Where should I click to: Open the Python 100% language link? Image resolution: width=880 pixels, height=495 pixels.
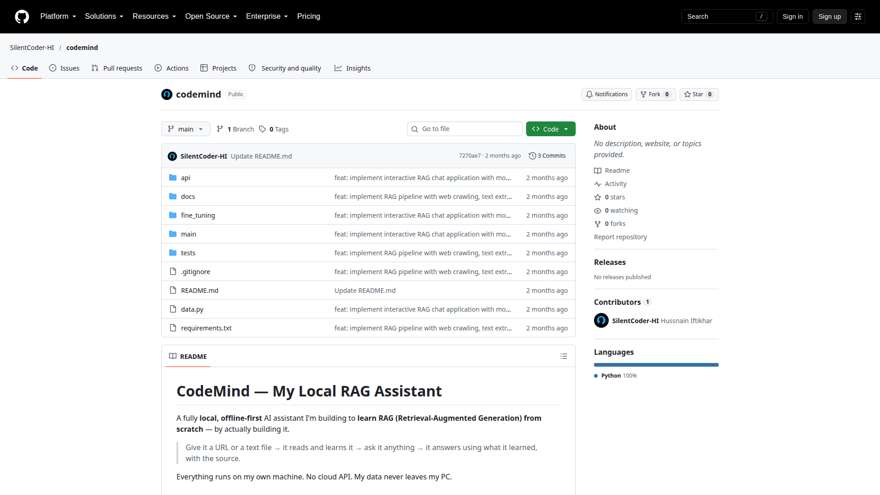[x=616, y=376]
